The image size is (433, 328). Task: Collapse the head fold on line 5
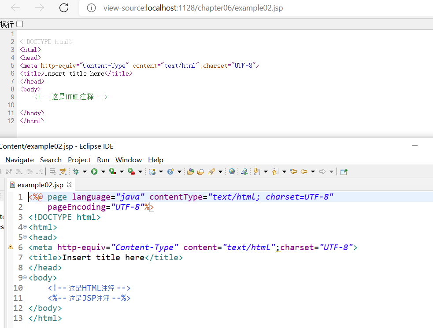(25, 237)
